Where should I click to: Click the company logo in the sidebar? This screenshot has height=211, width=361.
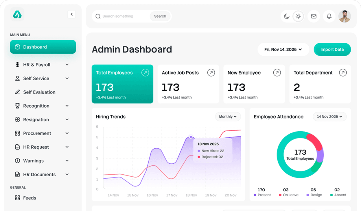pos(17,14)
